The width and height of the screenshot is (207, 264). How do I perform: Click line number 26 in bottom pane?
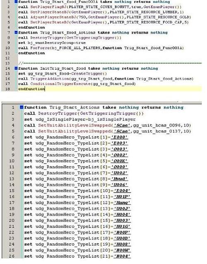12,256
